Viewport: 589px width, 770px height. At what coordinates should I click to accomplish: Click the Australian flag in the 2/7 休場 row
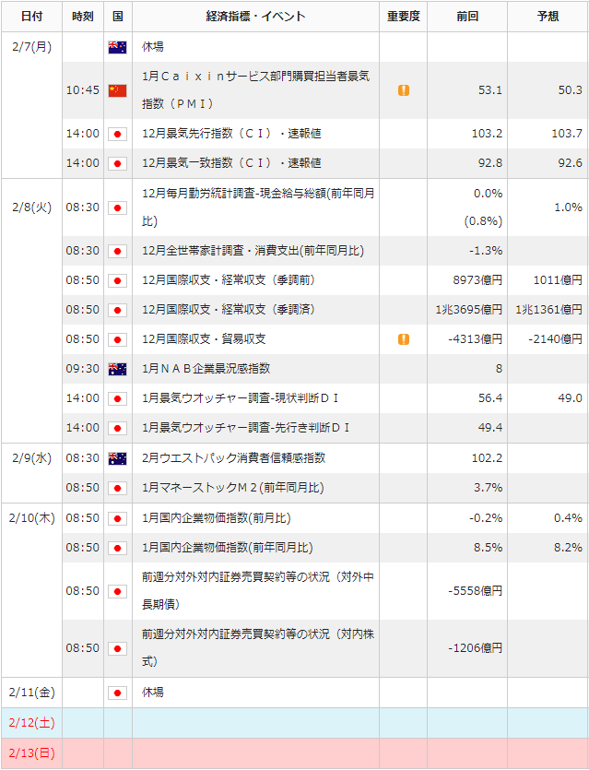(x=117, y=47)
